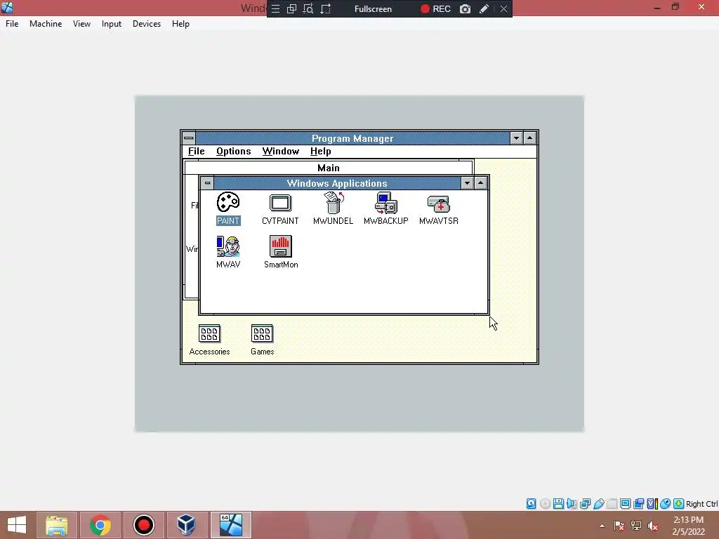
Task: Open the Program Manager Window menu
Action: [x=281, y=152]
